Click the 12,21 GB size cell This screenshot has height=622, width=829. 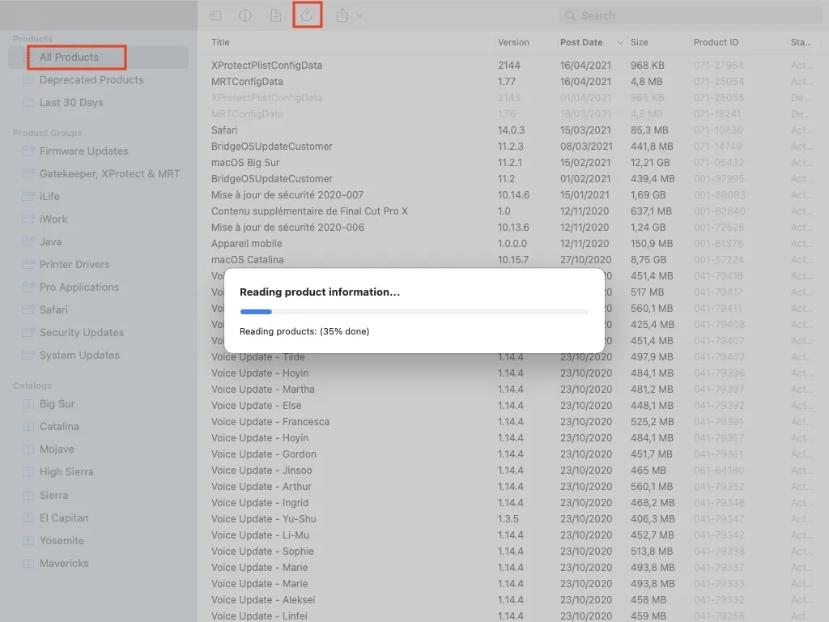point(650,163)
